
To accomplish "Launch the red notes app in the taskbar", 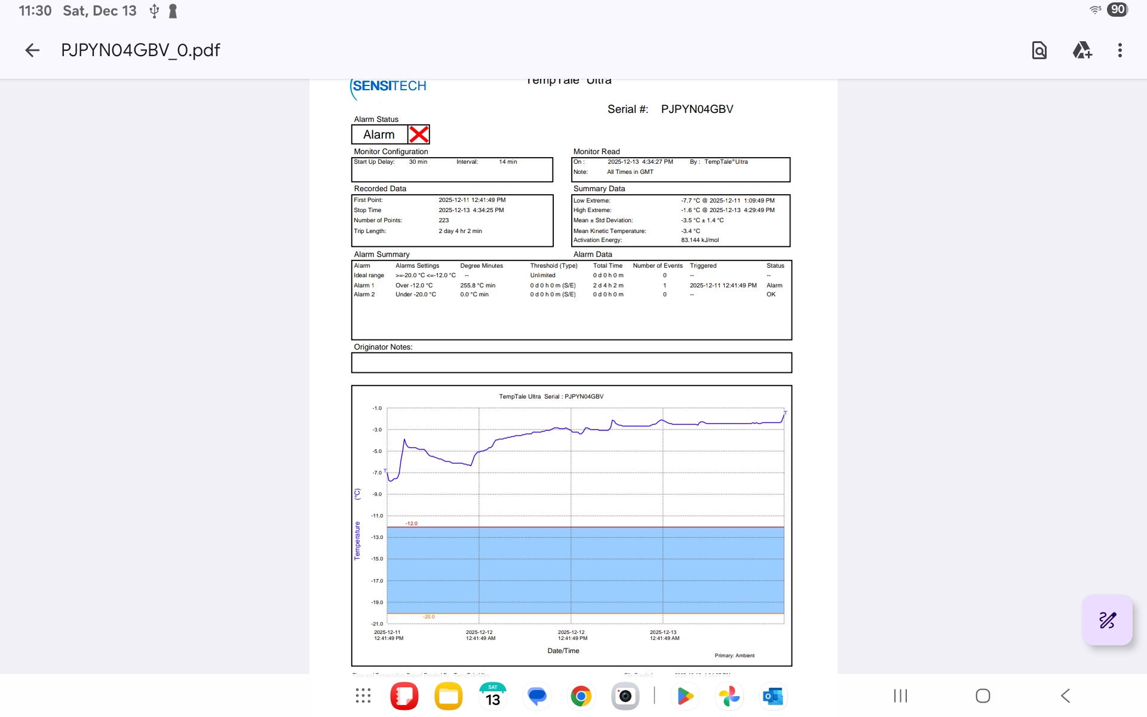I will pos(404,696).
